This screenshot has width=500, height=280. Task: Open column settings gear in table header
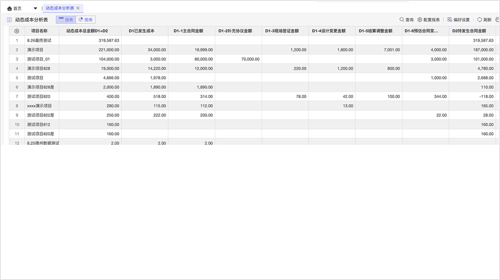tap(17, 31)
